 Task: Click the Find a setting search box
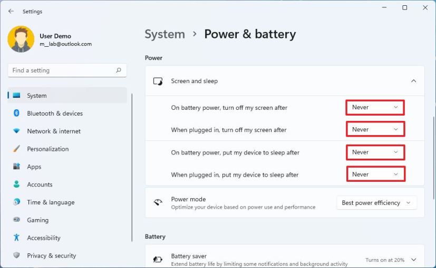click(x=61, y=70)
